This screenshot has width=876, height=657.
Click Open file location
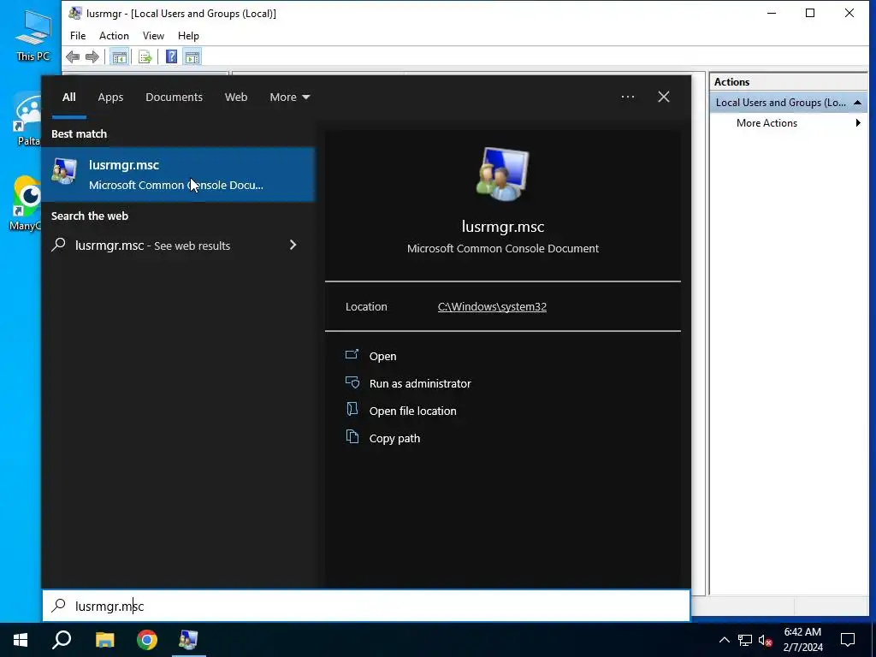413,411
